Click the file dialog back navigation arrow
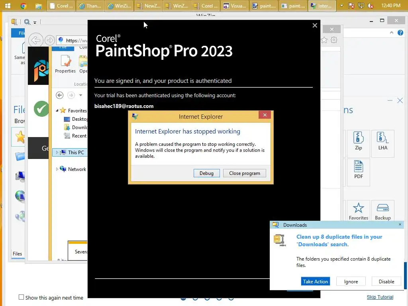 pos(60,95)
